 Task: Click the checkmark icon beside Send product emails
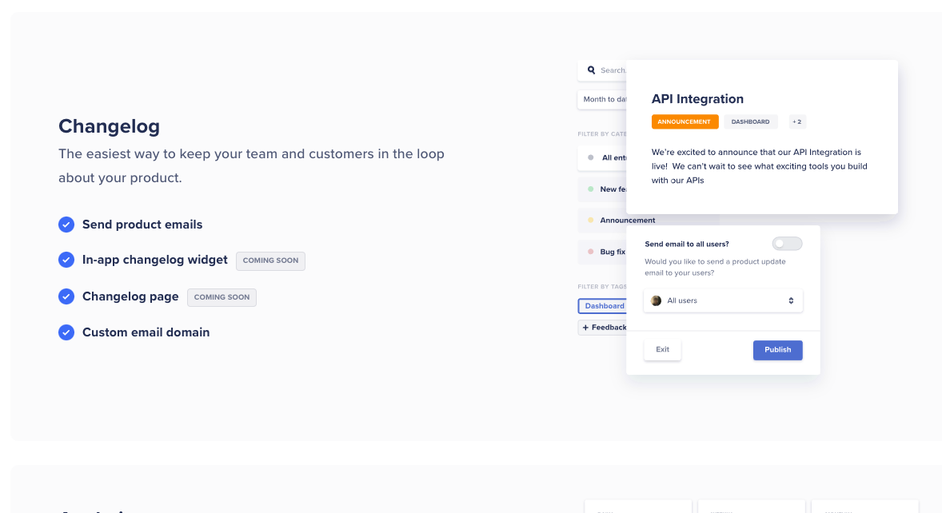pos(66,225)
